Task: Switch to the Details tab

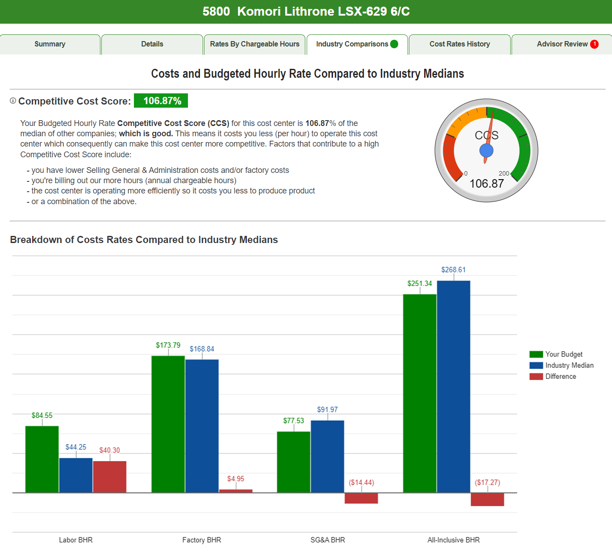Action: (x=152, y=44)
